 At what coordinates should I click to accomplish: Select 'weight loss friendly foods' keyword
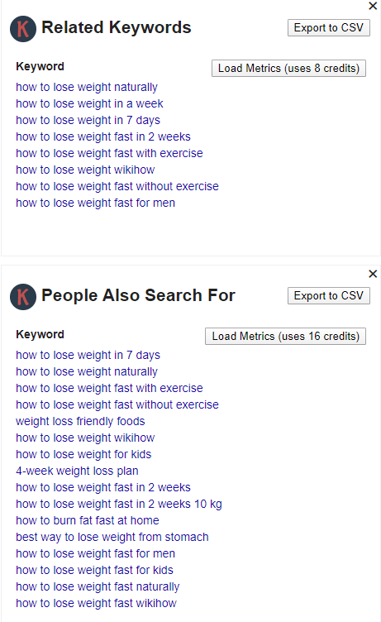[80, 421]
